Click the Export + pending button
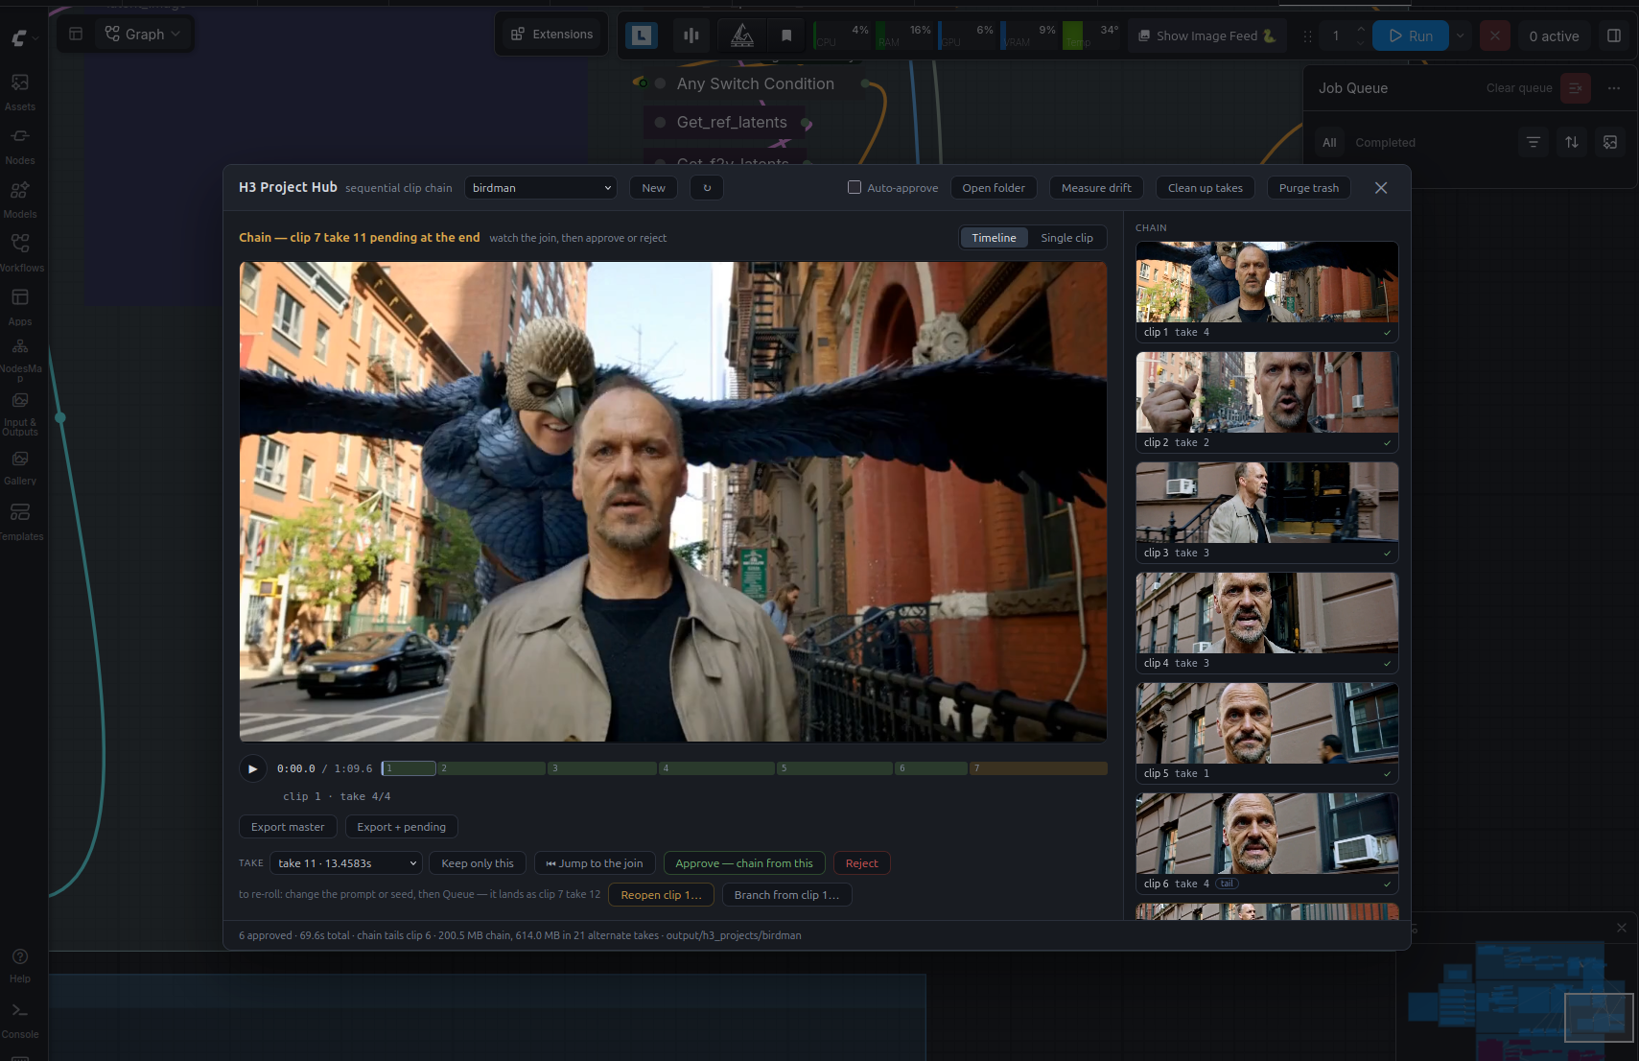1639x1061 pixels. [x=401, y=827]
